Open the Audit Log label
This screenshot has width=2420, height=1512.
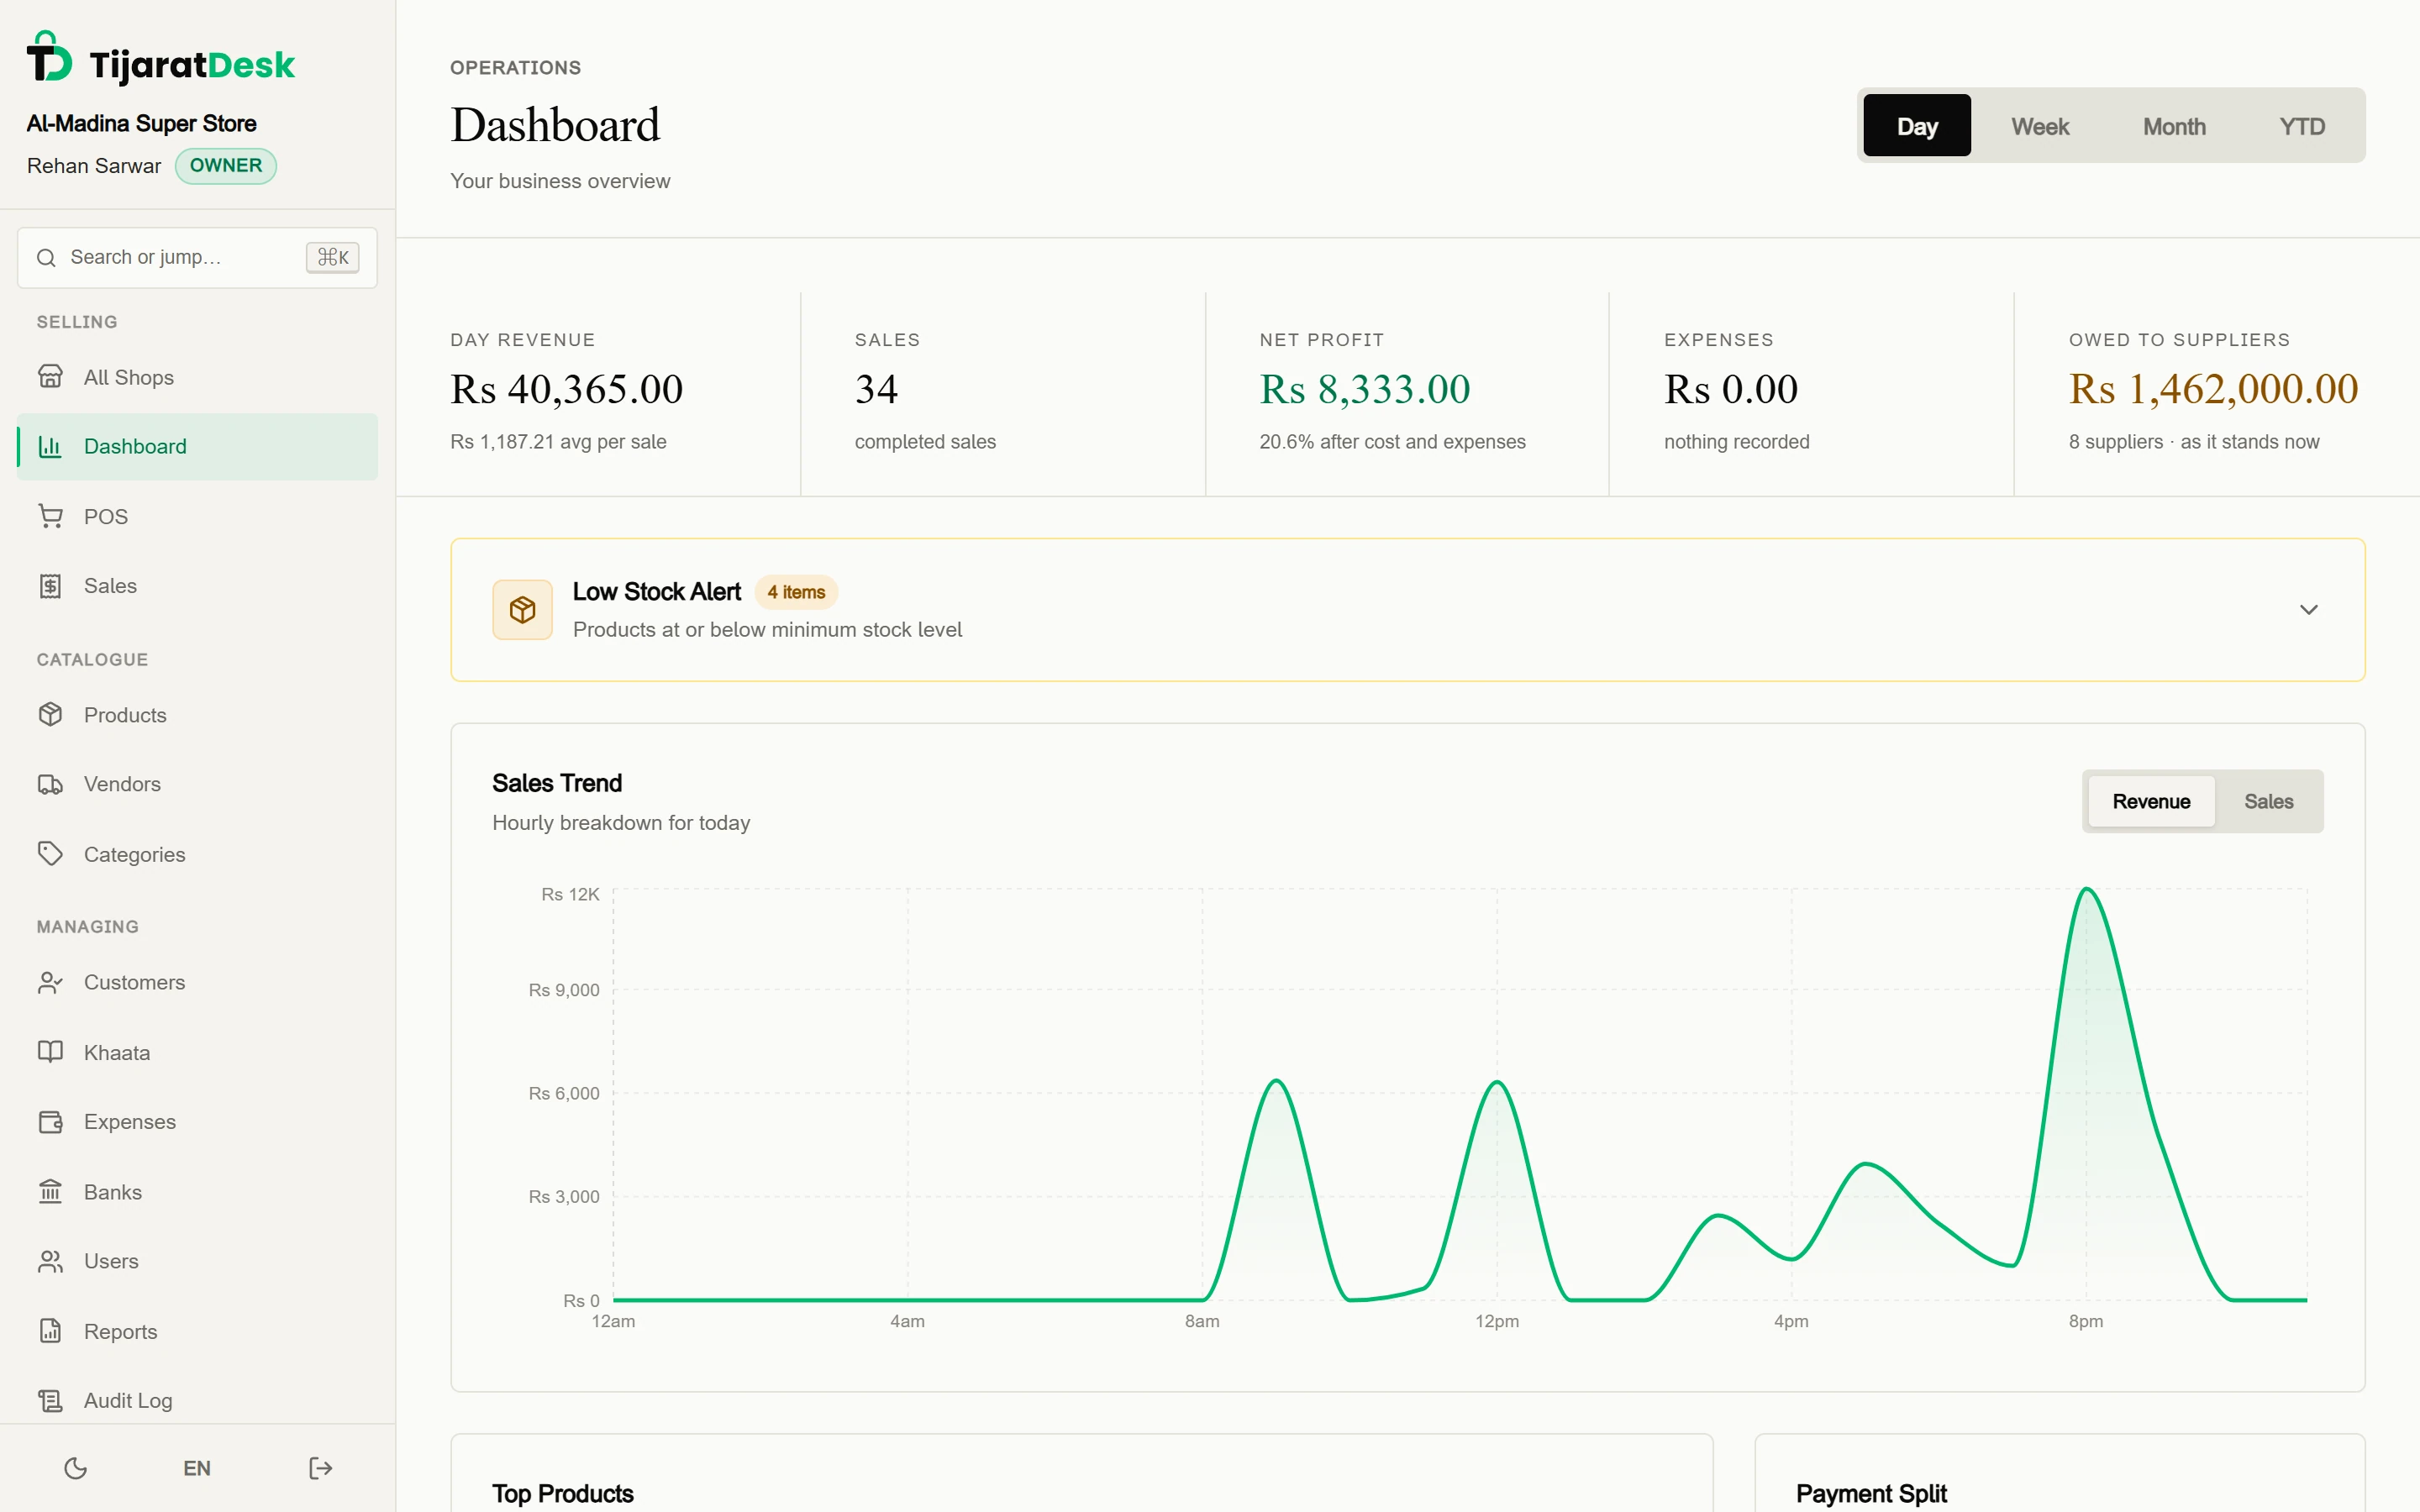click(x=128, y=1400)
